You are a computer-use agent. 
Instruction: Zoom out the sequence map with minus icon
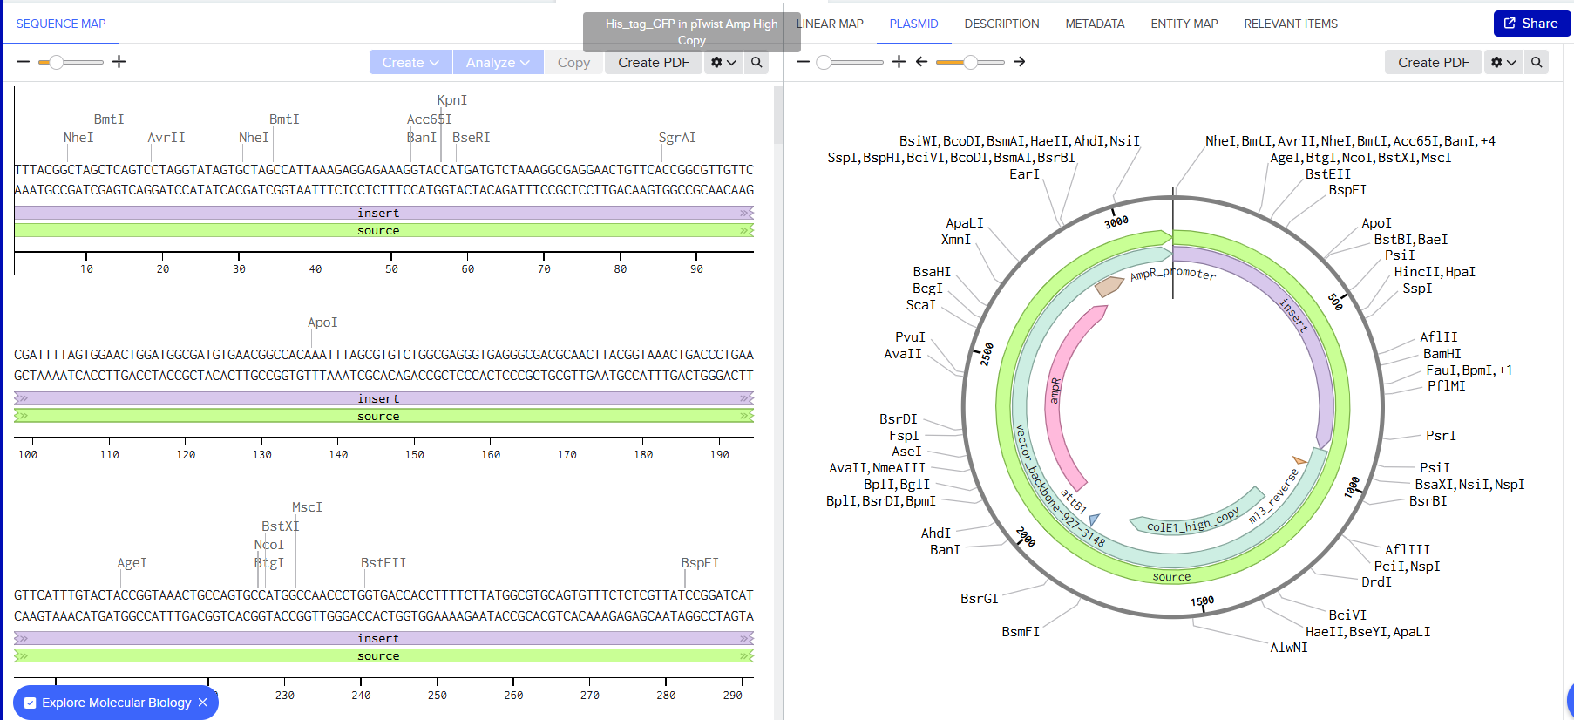[23, 62]
